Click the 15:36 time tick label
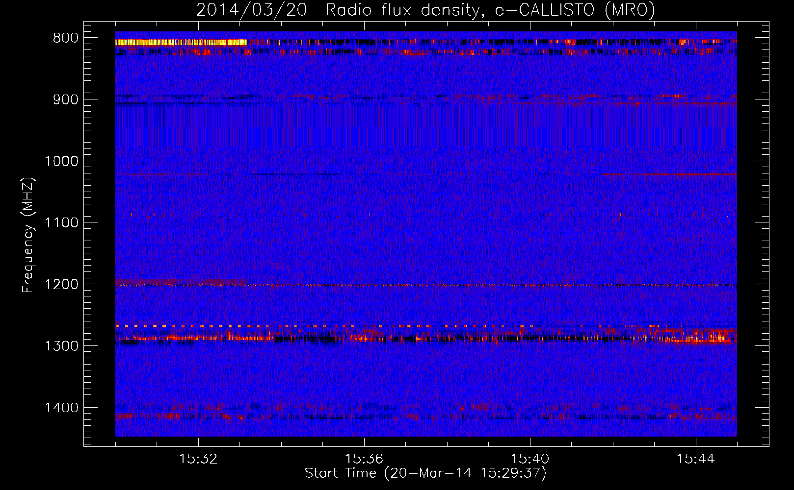794x490 pixels. click(364, 459)
